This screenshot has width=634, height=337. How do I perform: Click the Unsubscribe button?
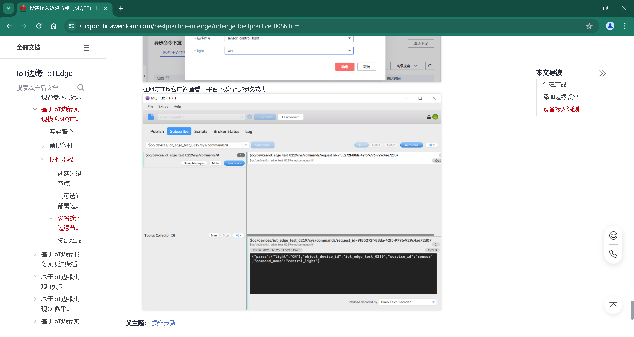[x=234, y=163]
